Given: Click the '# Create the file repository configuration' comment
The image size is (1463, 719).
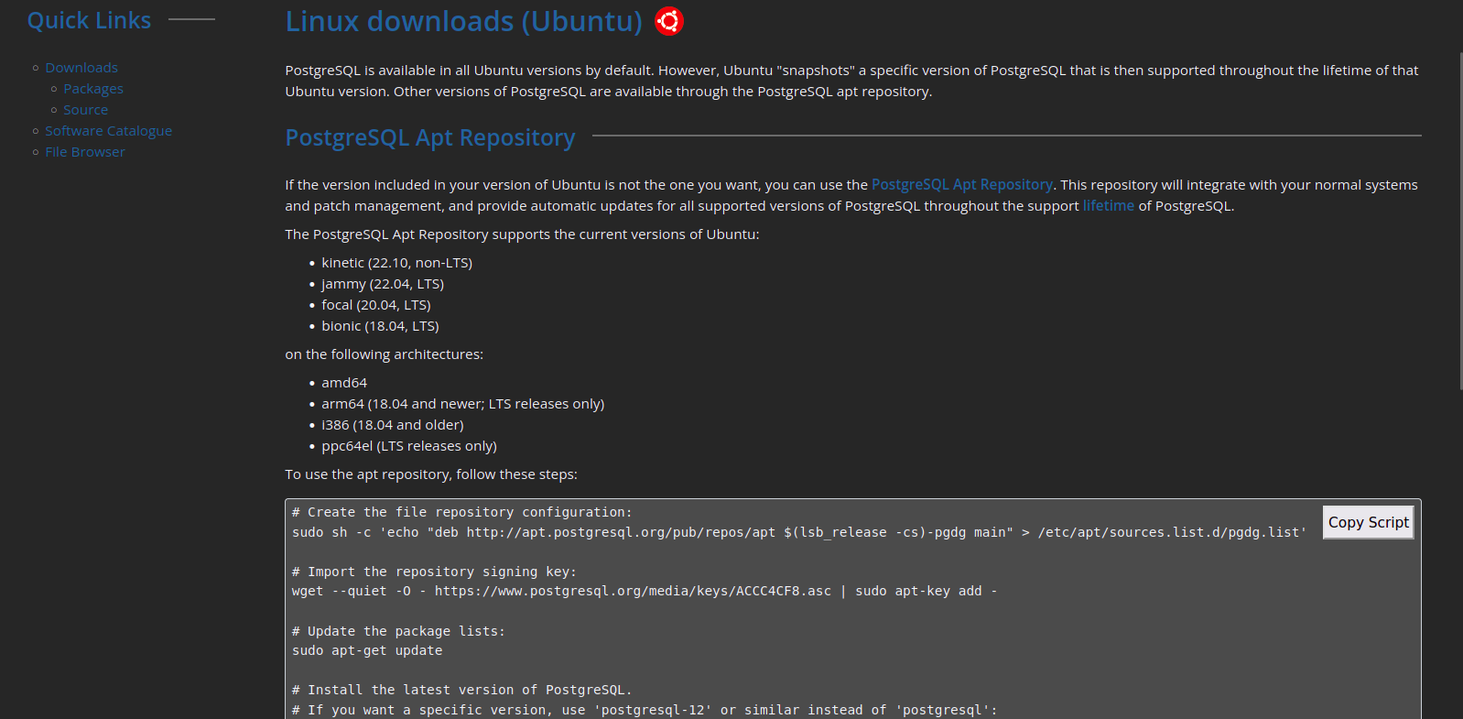Looking at the screenshot, I should tap(462, 512).
